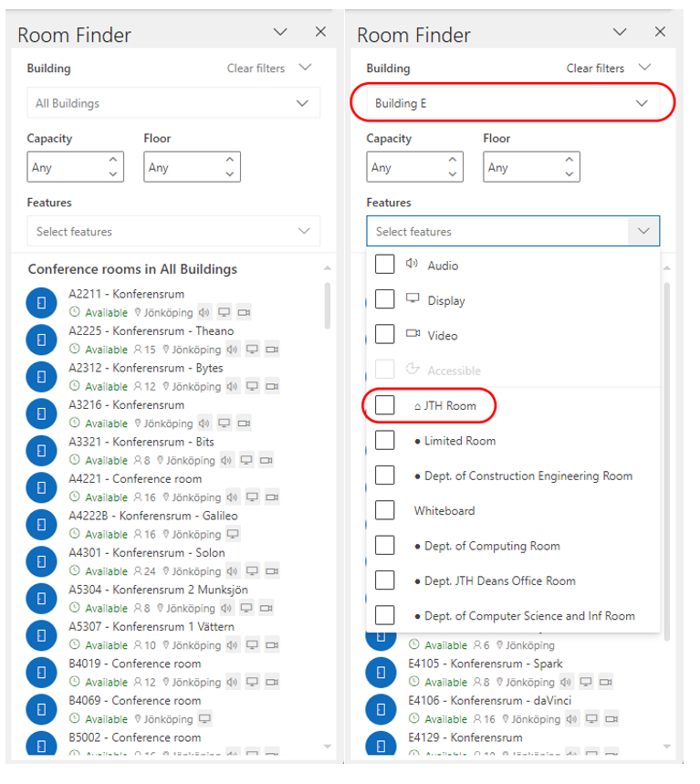This screenshot has width=700, height=784.
Task: Click the room icon for A2211 Konferensrum
Action: coord(42,303)
